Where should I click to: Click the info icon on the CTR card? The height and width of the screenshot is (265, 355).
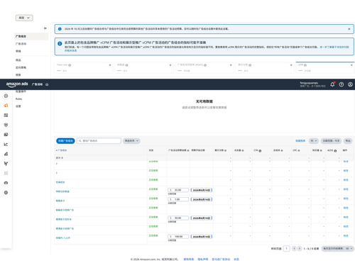tap(305, 65)
